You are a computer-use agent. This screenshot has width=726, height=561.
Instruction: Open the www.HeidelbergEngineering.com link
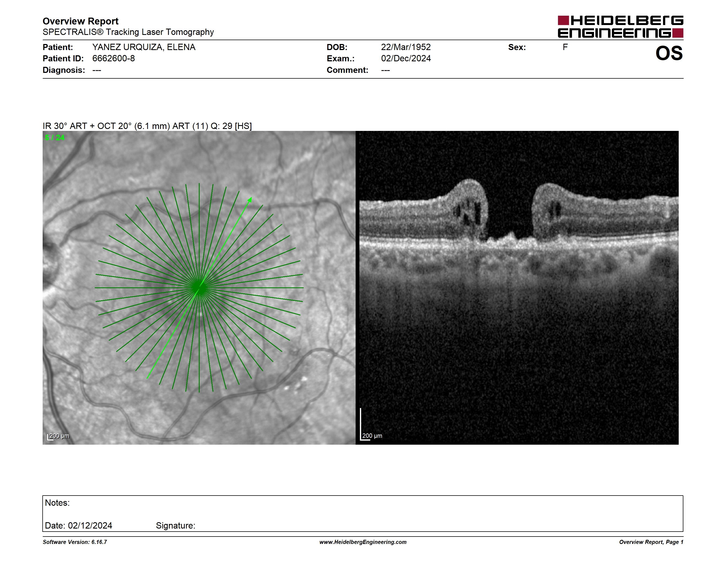coord(363,542)
